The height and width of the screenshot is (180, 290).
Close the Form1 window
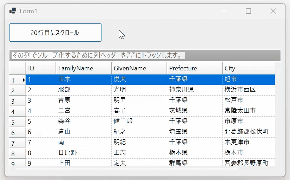click(273, 11)
